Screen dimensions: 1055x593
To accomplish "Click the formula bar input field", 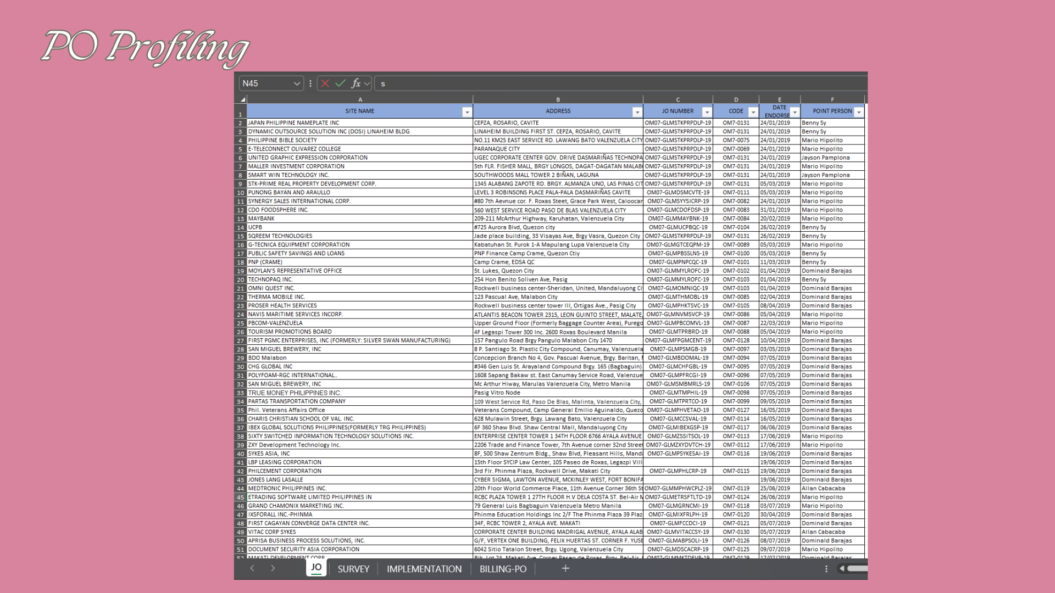I will [604, 83].
